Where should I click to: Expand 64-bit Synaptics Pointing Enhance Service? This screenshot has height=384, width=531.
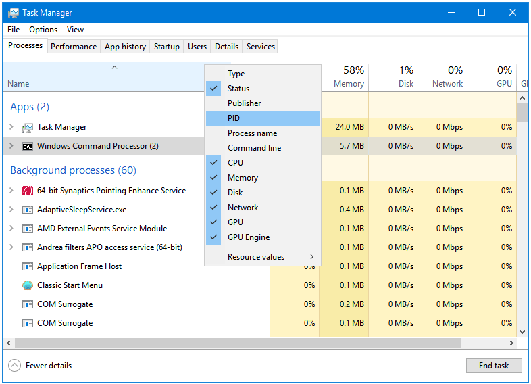(x=11, y=191)
